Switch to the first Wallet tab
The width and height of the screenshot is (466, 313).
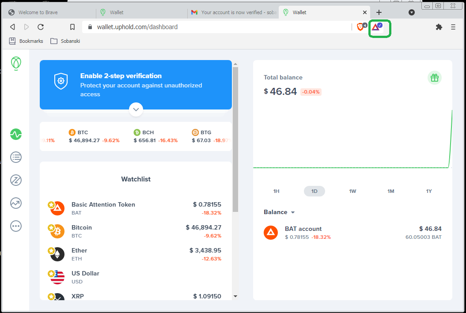pos(142,12)
